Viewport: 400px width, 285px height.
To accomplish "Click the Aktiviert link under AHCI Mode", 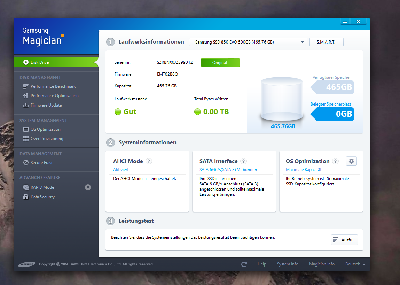I will tap(121, 170).
